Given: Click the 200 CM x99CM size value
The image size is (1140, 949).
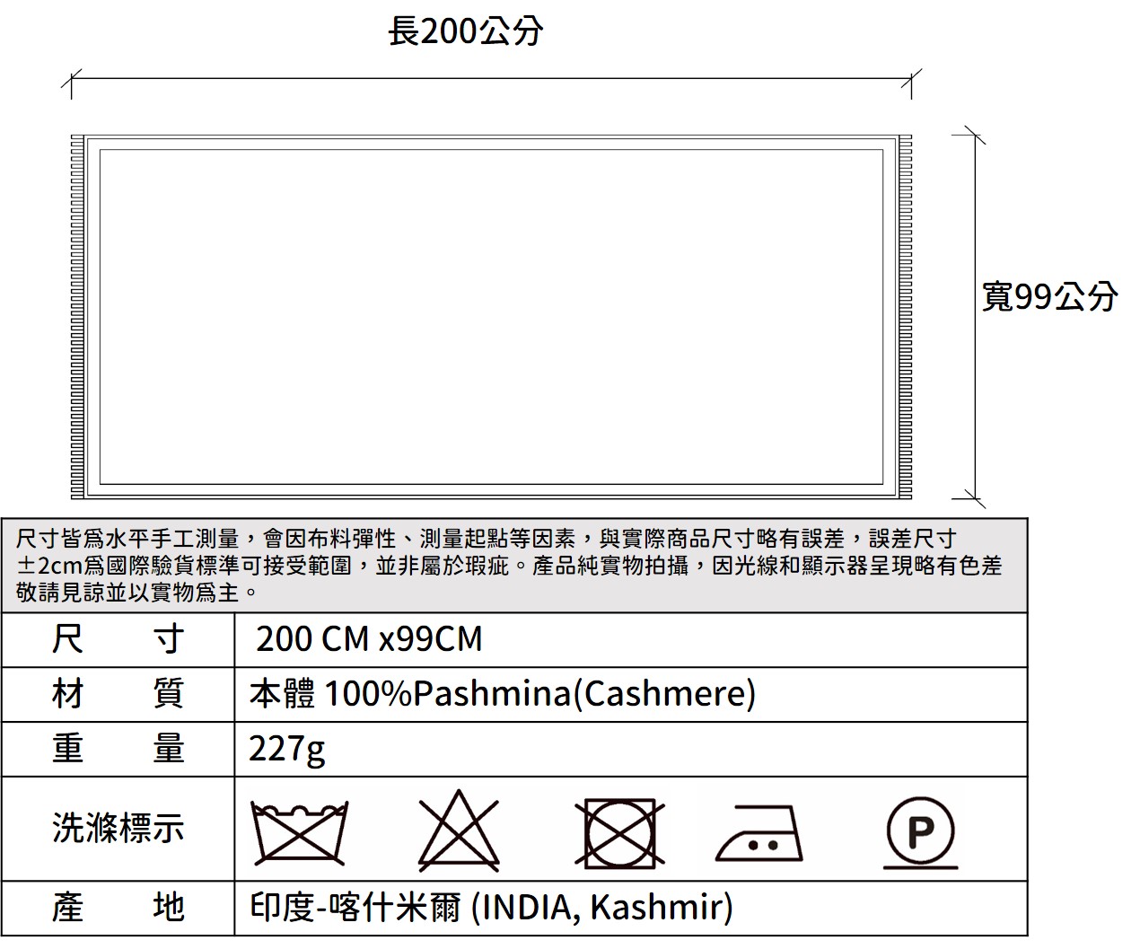Looking at the screenshot, I should click(369, 639).
